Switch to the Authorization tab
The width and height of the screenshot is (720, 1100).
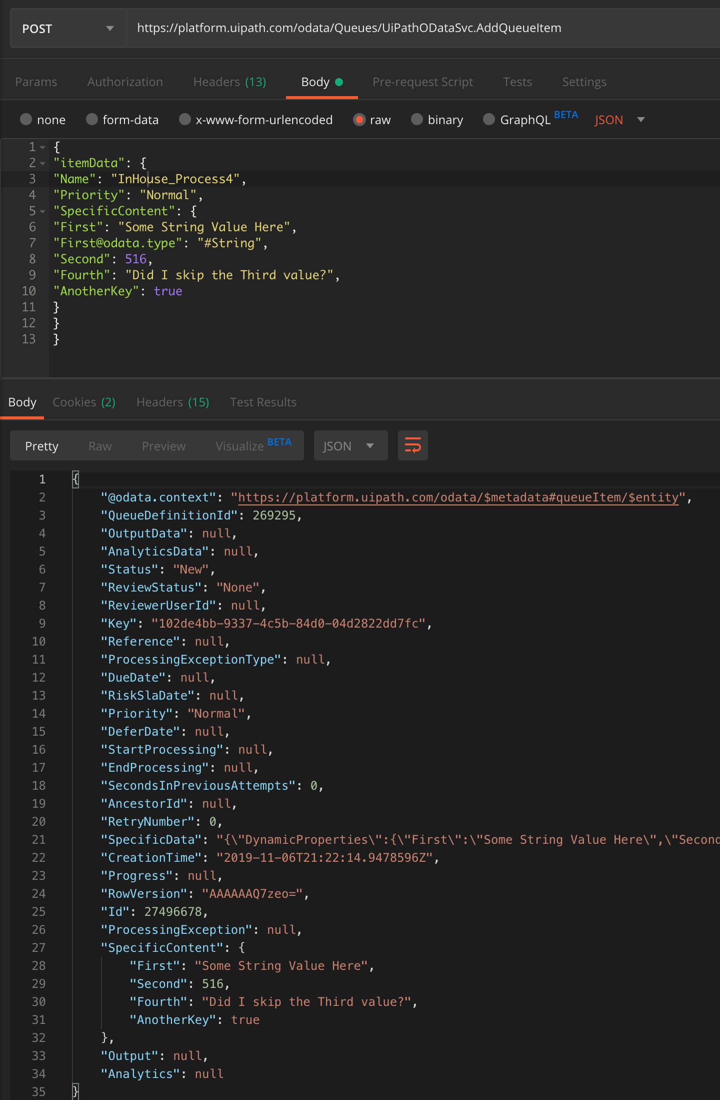(x=125, y=82)
